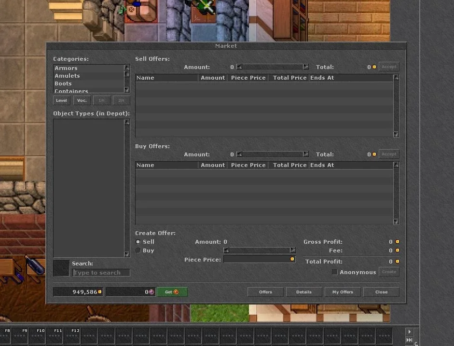Sort Sell Offers by Total Price column

click(289, 78)
